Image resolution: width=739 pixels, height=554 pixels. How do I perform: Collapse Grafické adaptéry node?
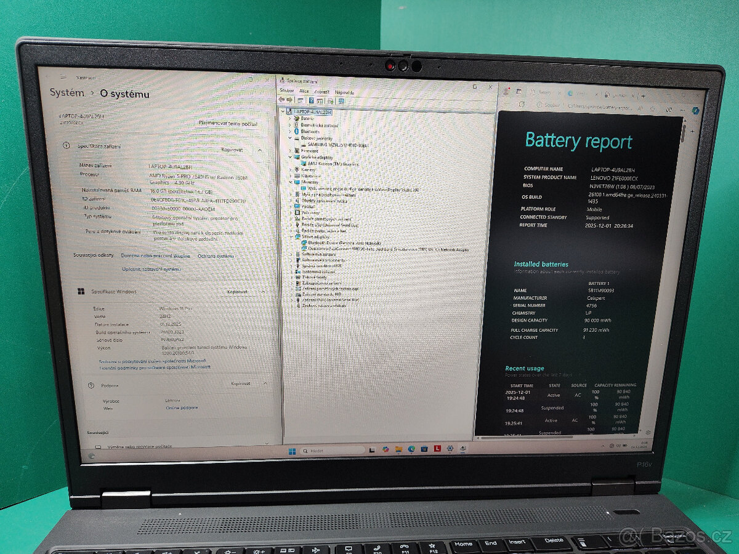tap(289, 157)
